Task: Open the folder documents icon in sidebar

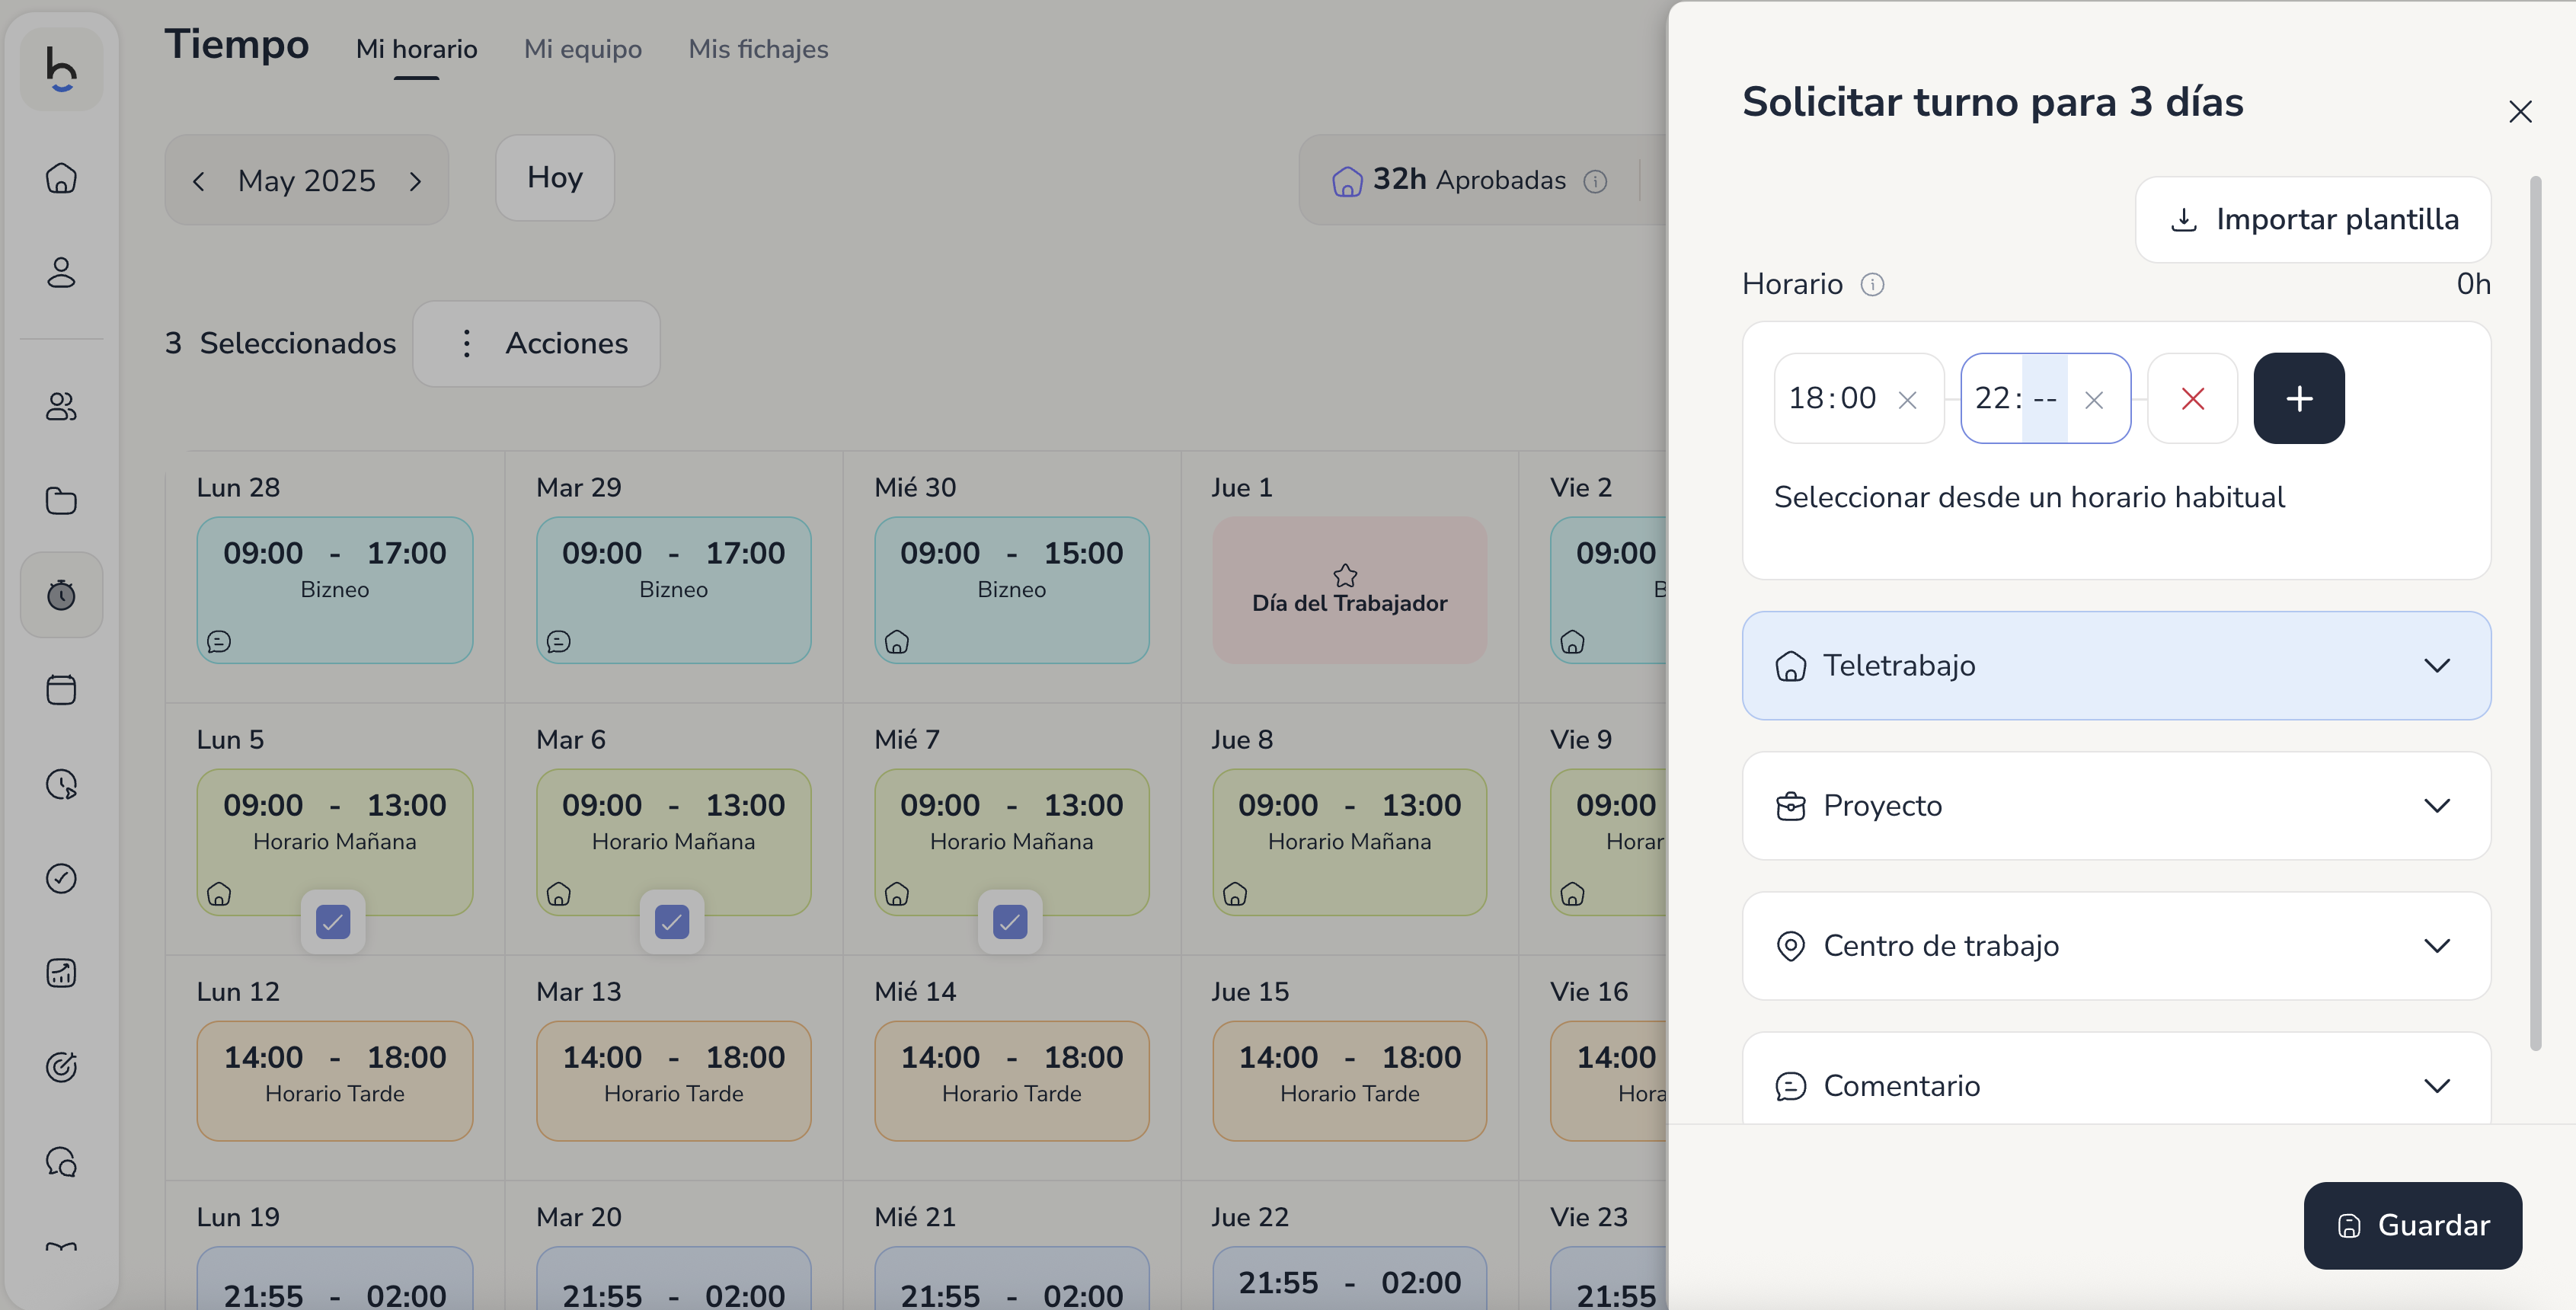Action: point(61,501)
